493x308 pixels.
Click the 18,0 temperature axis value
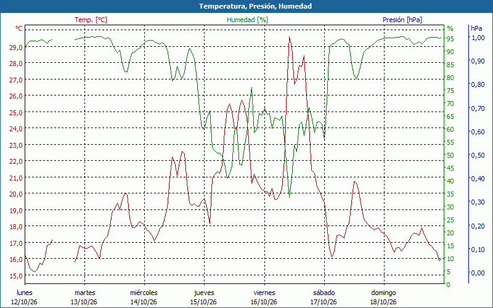tap(16, 227)
